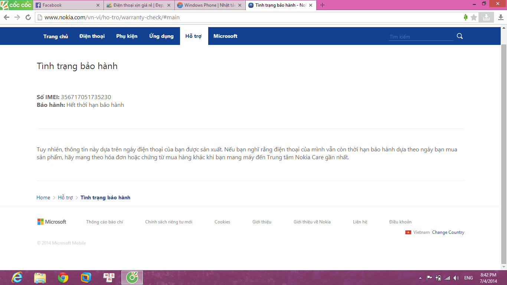Show hidden tray icons arrow
This screenshot has height=285, width=507.
(x=420, y=278)
